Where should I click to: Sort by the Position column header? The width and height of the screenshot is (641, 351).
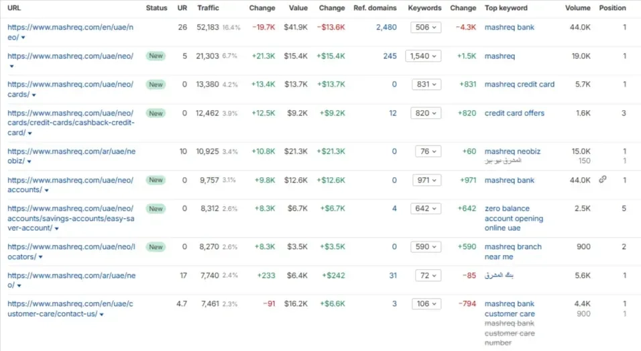(x=612, y=8)
